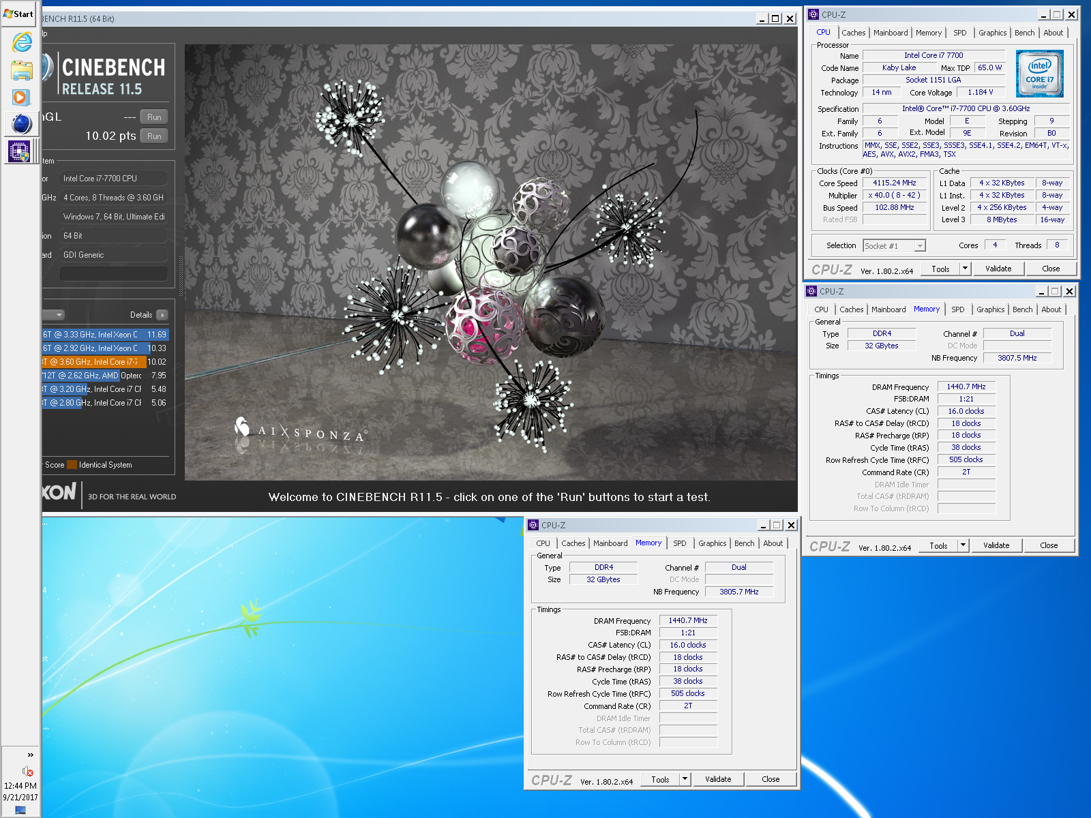Image resolution: width=1091 pixels, height=818 pixels.
Task: Click Tools button in CPU-Z window with 3805.7 MHz
Action: tap(660, 779)
